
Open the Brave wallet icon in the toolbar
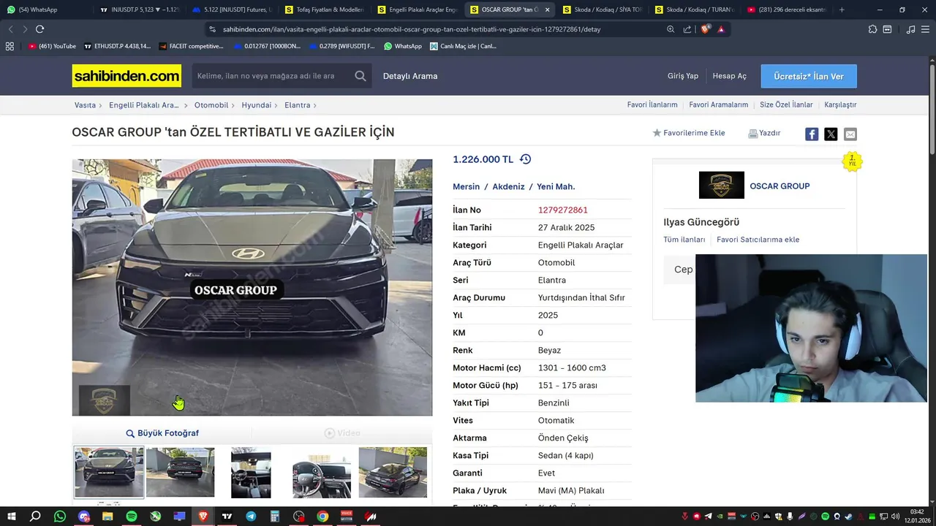[x=887, y=29]
